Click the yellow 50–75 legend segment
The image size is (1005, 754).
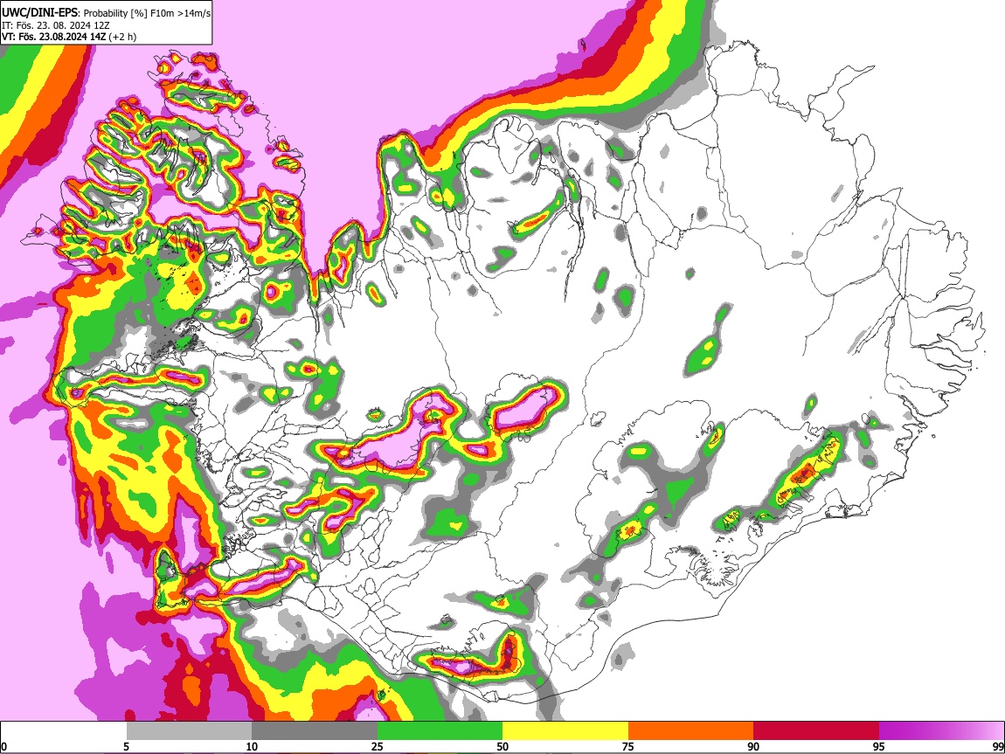(565, 730)
